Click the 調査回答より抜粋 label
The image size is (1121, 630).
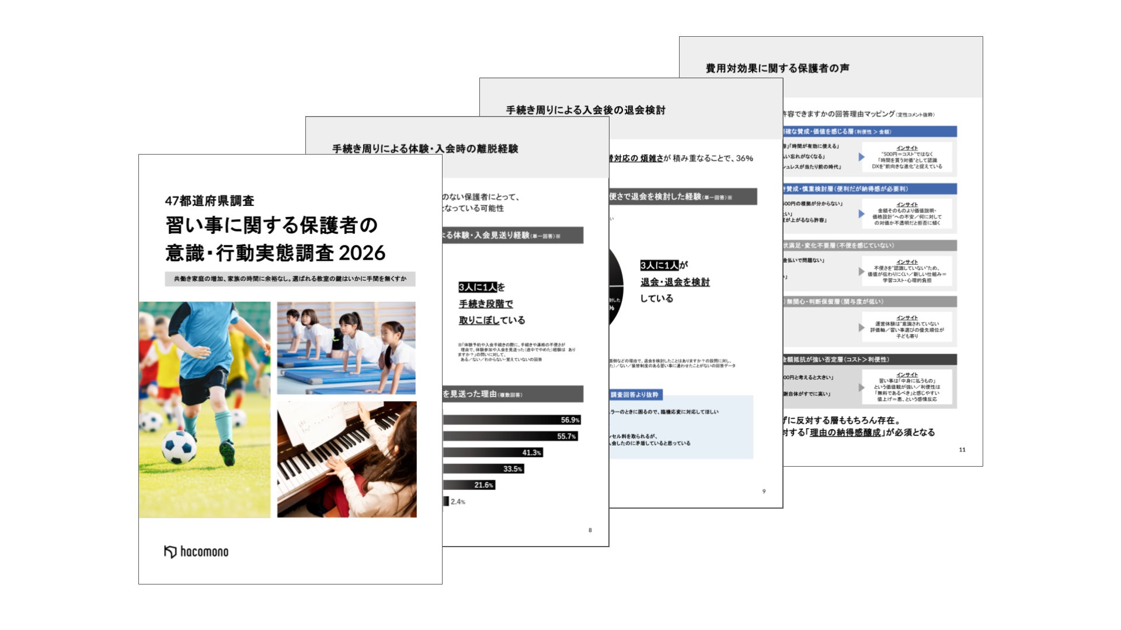[635, 395]
